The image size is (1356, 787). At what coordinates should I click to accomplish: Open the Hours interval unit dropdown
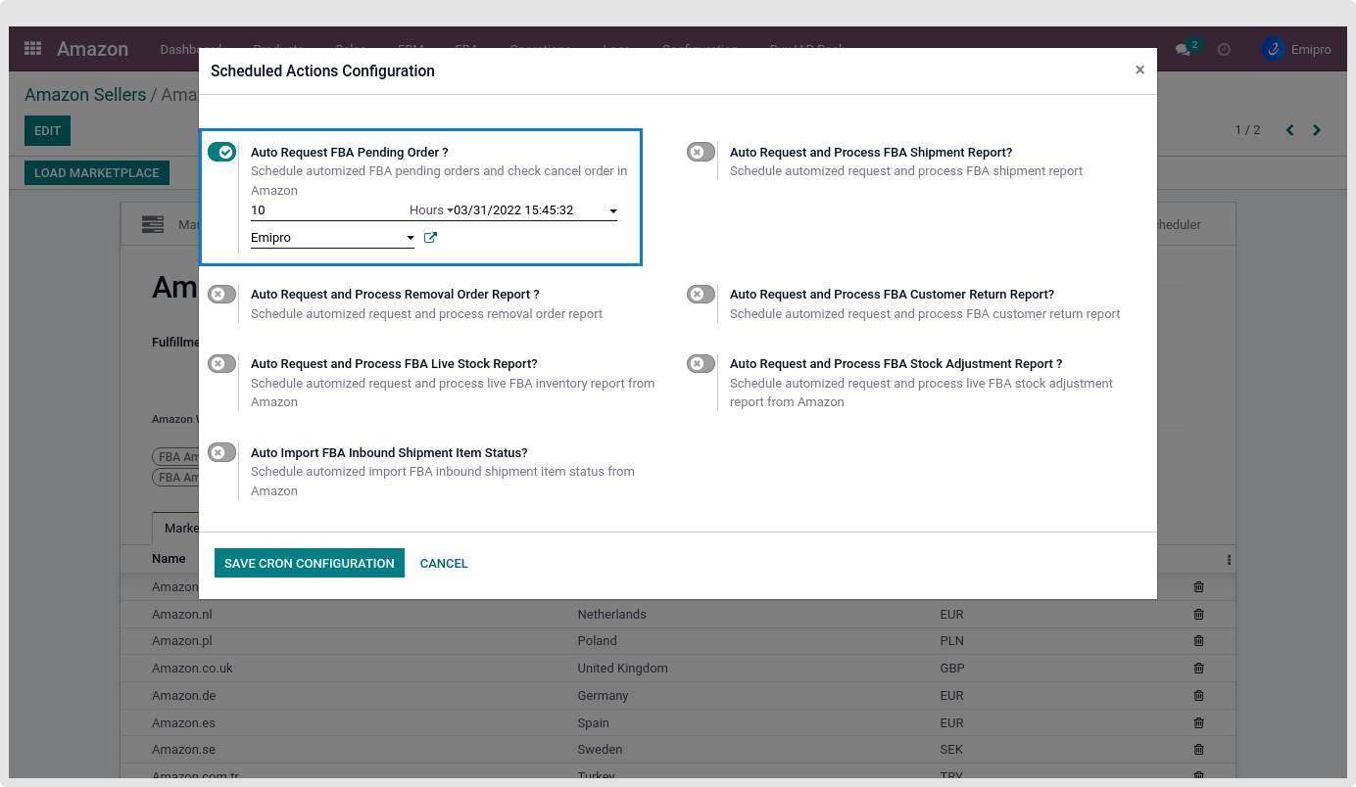click(430, 210)
